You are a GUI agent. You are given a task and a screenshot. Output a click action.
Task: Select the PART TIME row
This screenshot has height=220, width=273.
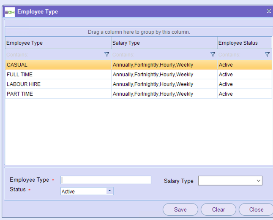pos(58,94)
